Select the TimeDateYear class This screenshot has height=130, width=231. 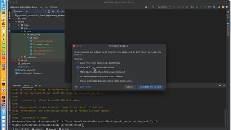click(39, 54)
